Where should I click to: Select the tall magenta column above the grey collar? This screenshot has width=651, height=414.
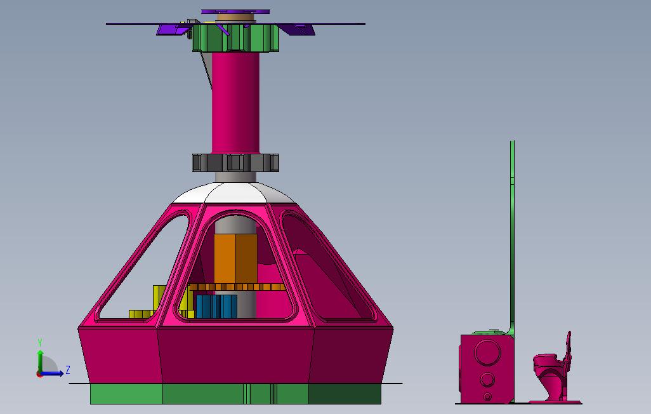235,102
